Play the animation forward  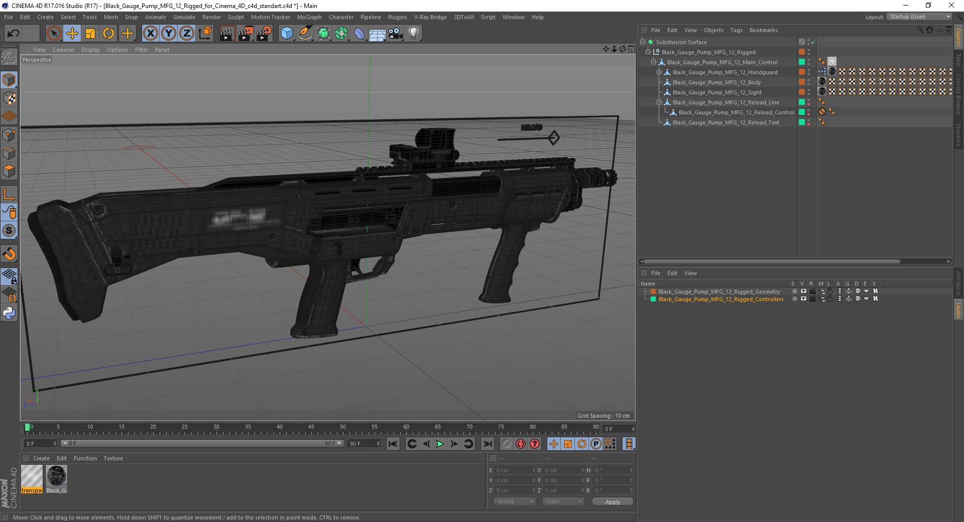[440, 444]
